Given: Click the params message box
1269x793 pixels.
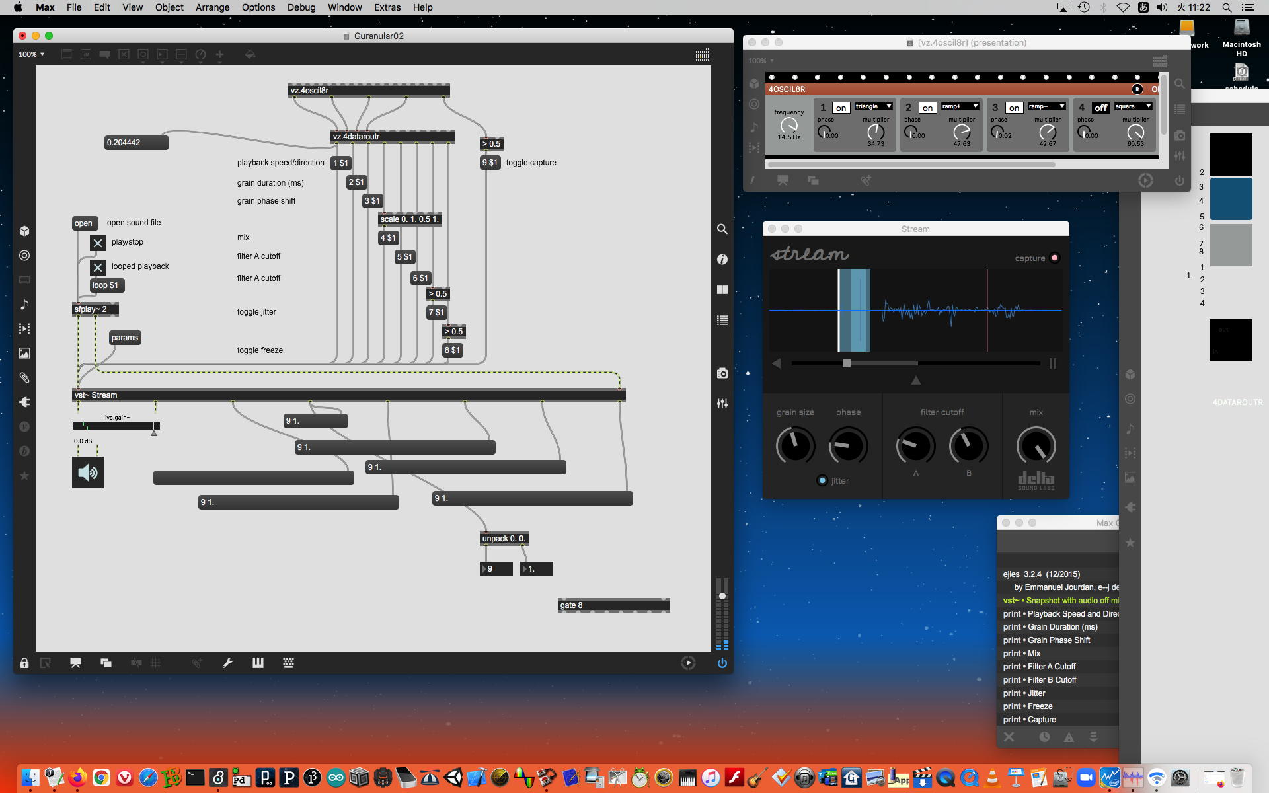Looking at the screenshot, I should tap(124, 338).
